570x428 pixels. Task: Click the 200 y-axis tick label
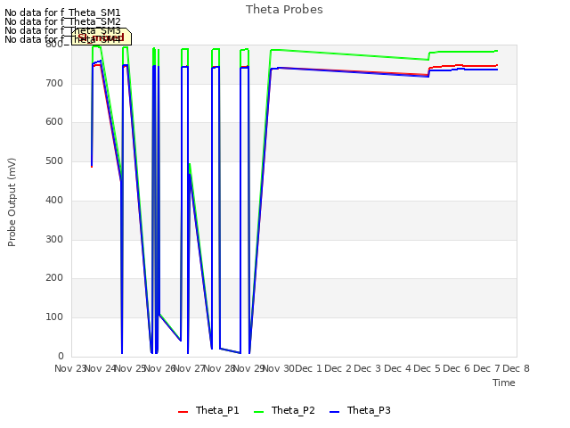point(54,278)
